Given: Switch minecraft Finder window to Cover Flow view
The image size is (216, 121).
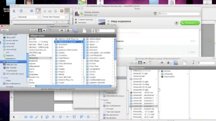Looking at the screenshot, I should point(144,63).
